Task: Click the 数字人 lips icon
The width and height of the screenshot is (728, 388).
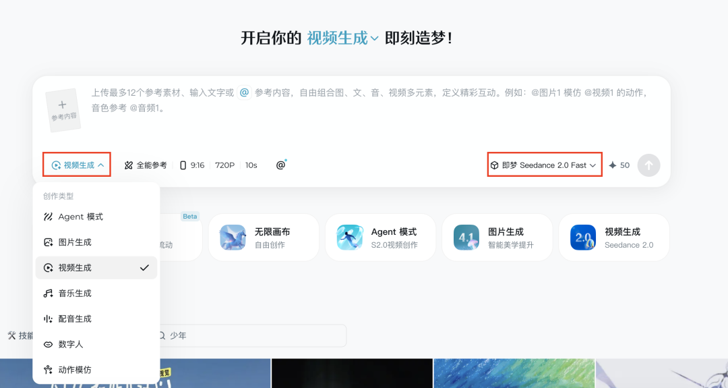Action: [48, 344]
